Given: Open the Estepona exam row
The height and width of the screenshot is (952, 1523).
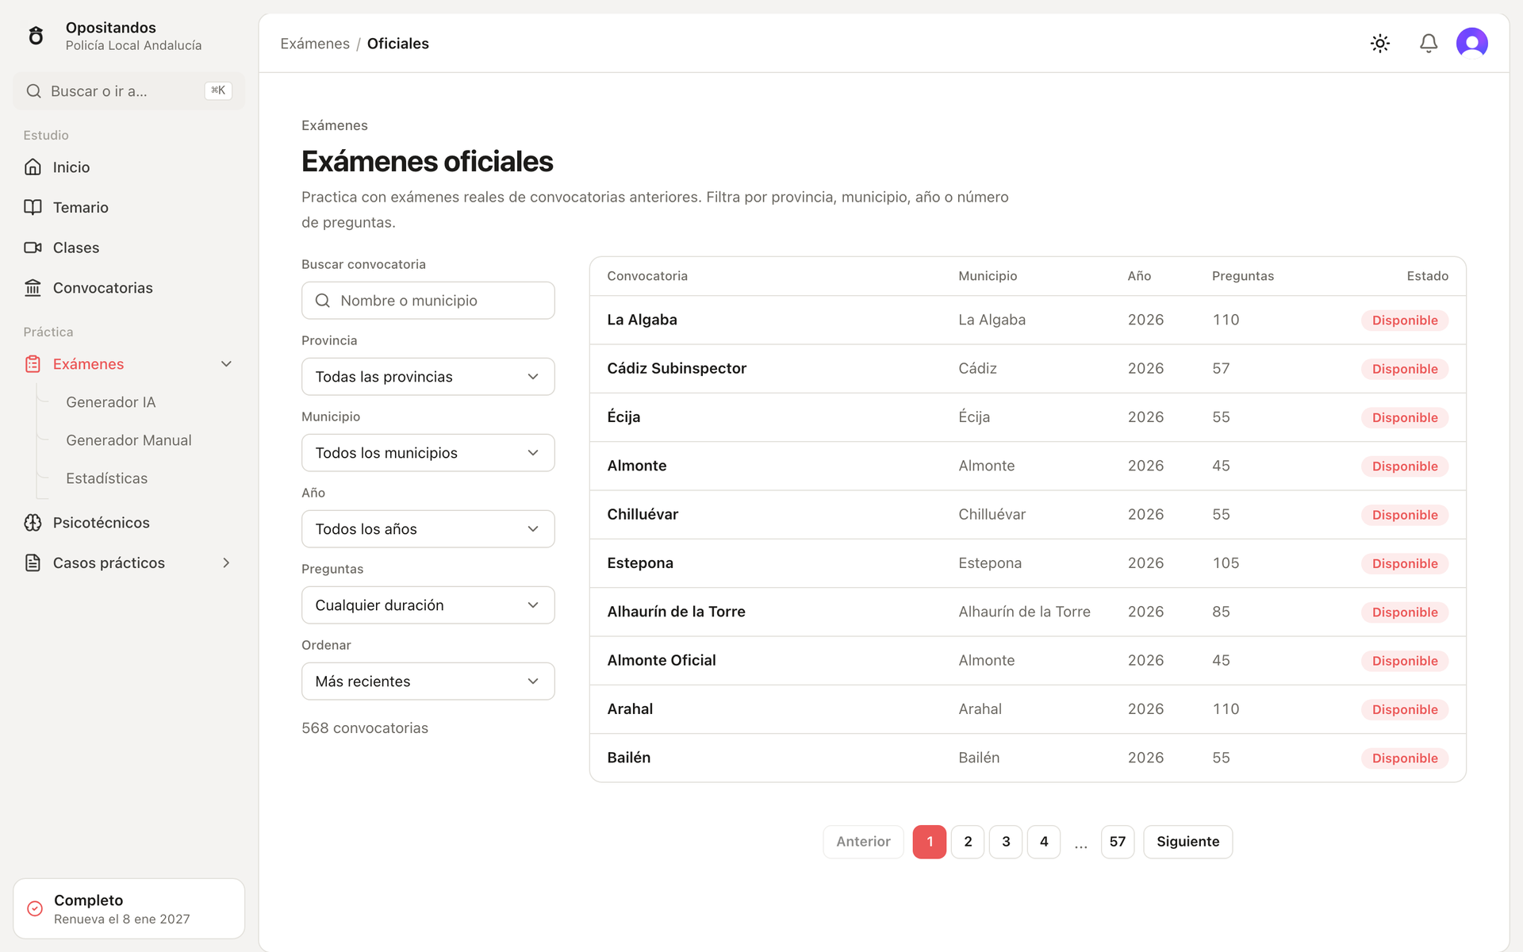Looking at the screenshot, I should pos(1028,563).
